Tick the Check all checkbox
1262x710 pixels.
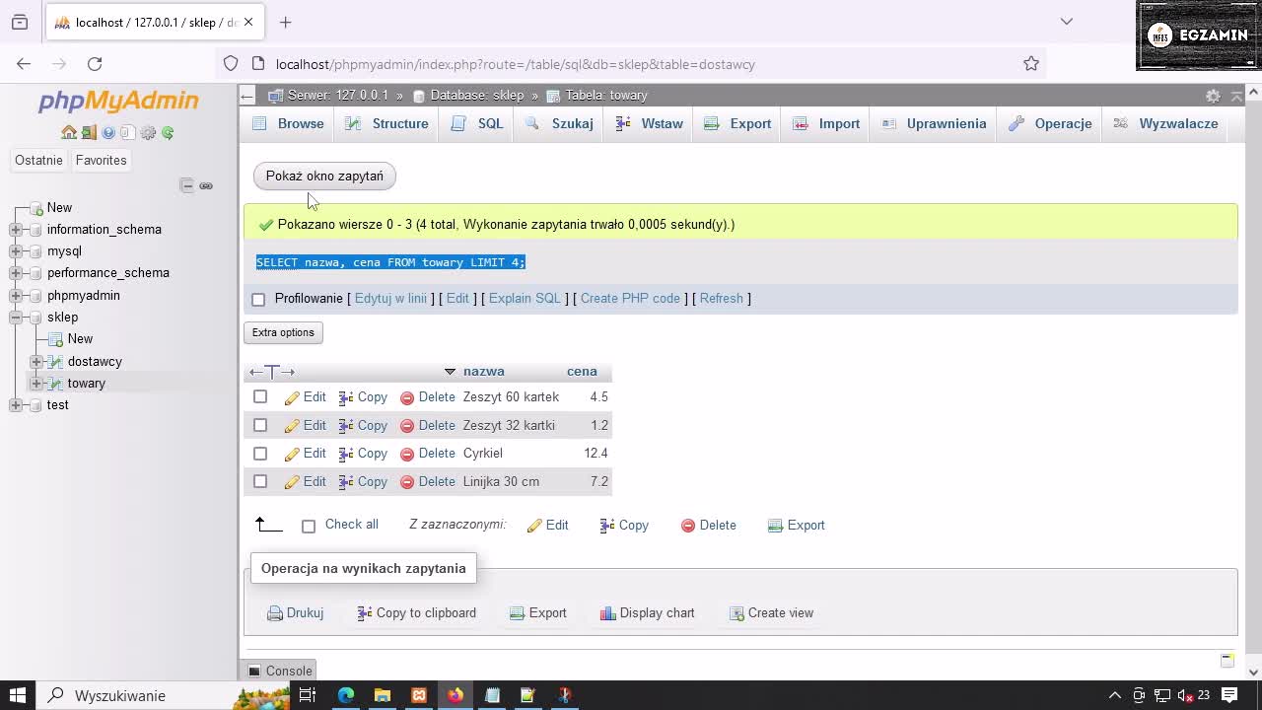(309, 527)
